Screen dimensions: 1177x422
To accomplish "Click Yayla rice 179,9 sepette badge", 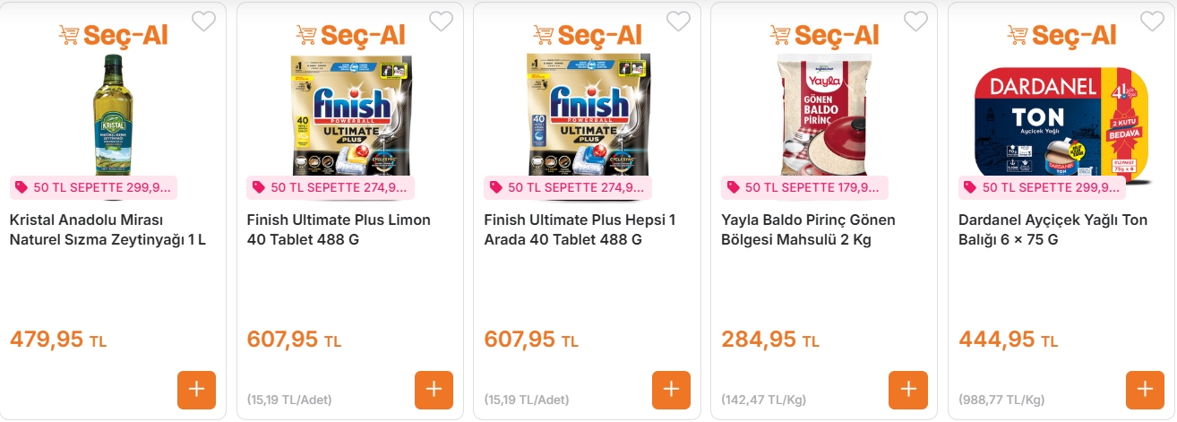I will [x=803, y=187].
